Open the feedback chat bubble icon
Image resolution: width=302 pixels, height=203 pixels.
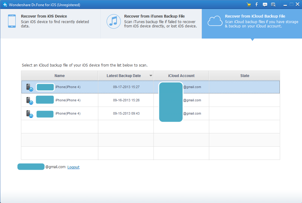click(x=265, y=5)
